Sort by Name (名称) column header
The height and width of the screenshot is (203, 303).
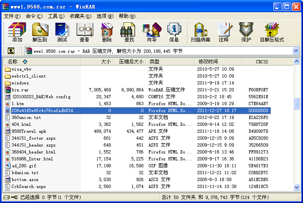(x=42, y=62)
